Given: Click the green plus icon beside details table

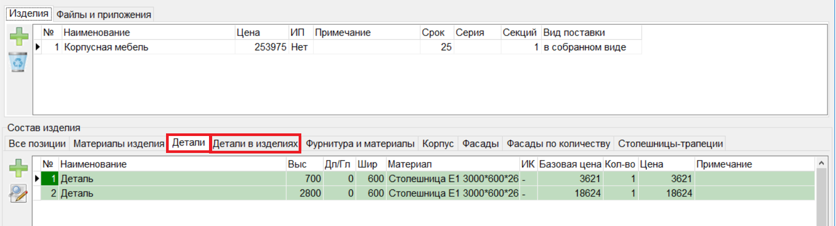Looking at the screenshot, I should point(19,168).
